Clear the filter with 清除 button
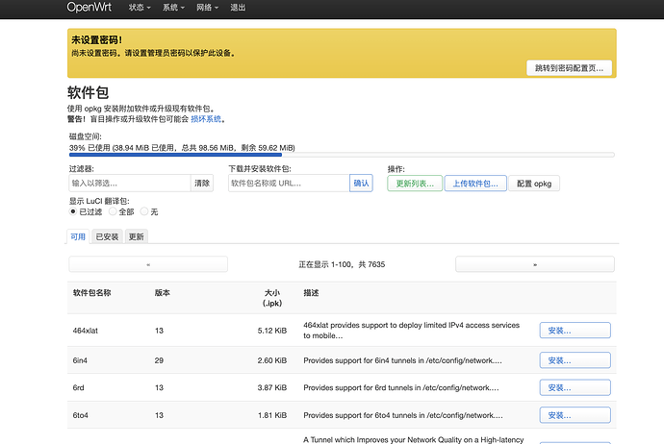The height and width of the screenshot is (444, 664). coord(202,183)
